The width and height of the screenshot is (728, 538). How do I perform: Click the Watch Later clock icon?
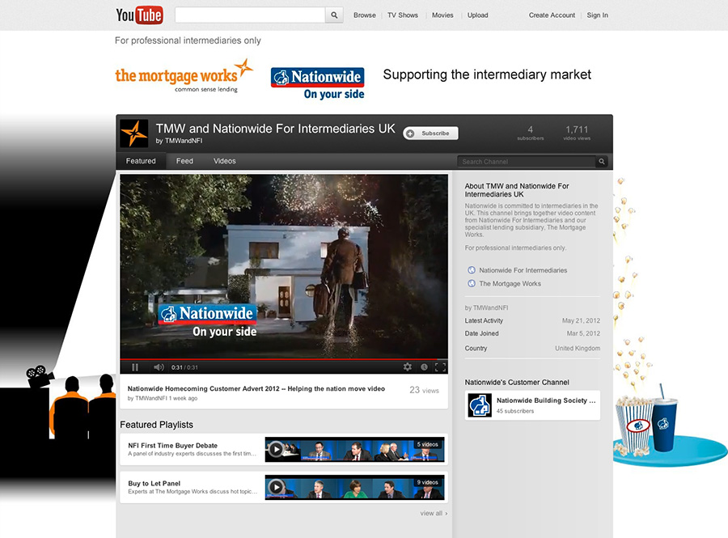click(x=425, y=367)
